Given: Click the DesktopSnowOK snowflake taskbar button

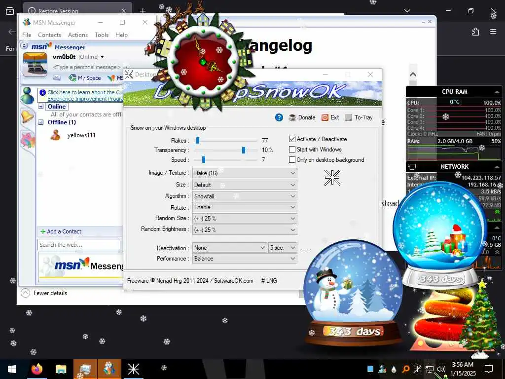Looking at the screenshot, I should tap(133, 369).
